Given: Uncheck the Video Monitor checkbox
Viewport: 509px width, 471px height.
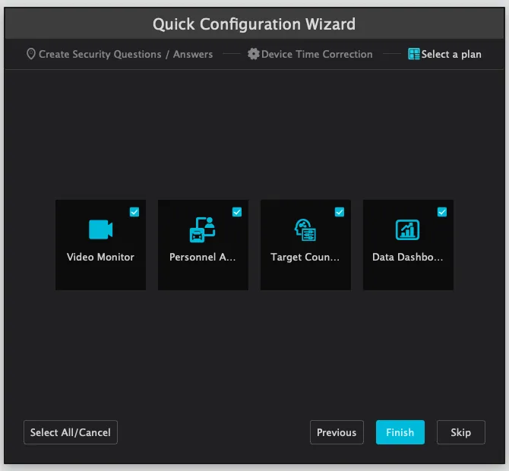Looking at the screenshot, I should (x=134, y=212).
